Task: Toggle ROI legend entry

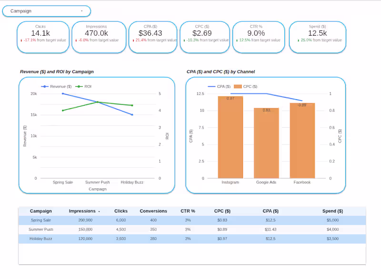Action: click(x=83, y=87)
